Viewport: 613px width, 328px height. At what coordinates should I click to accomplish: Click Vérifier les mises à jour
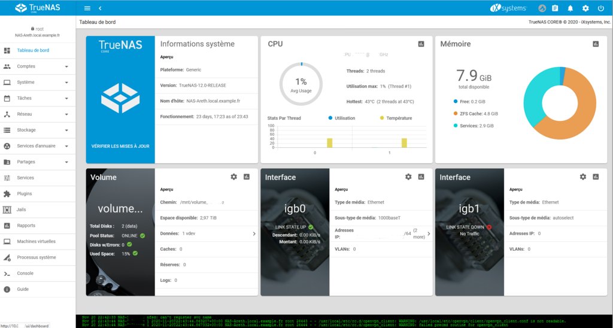click(120, 146)
